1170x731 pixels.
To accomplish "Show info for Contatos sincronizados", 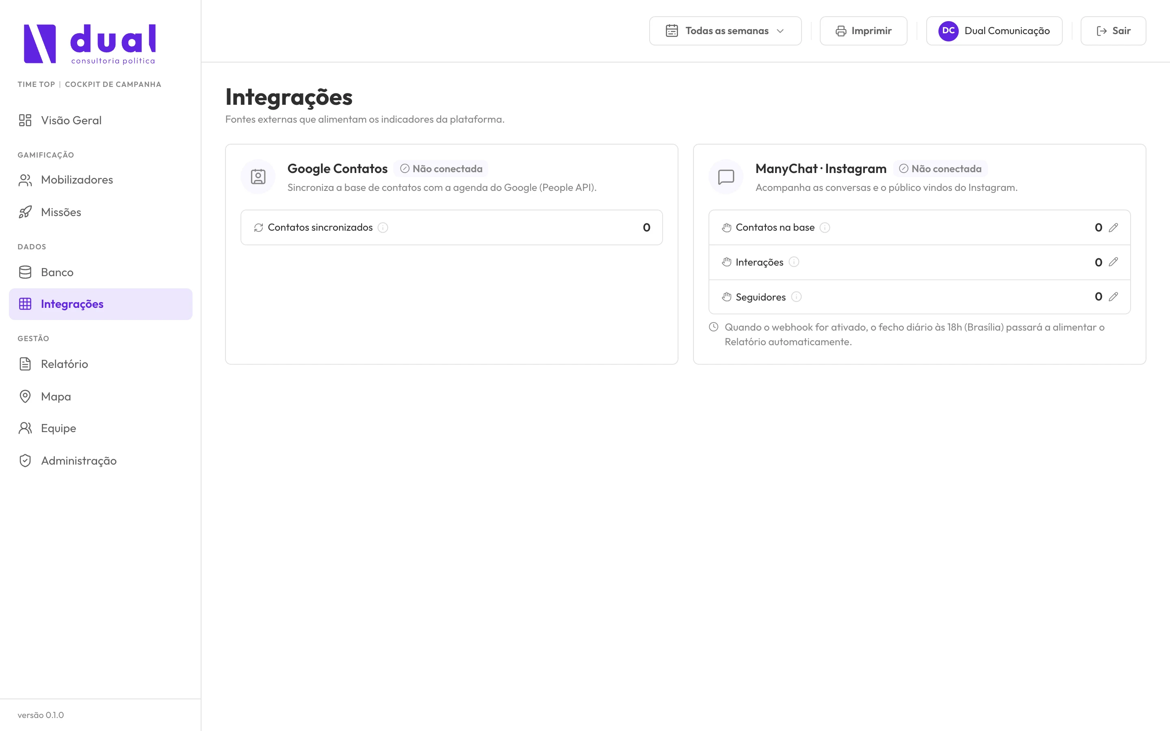I will click(383, 228).
